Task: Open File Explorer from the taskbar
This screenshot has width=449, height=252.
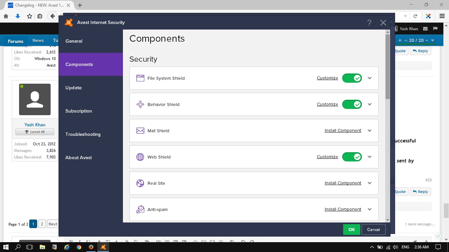Action: [x=42, y=247]
